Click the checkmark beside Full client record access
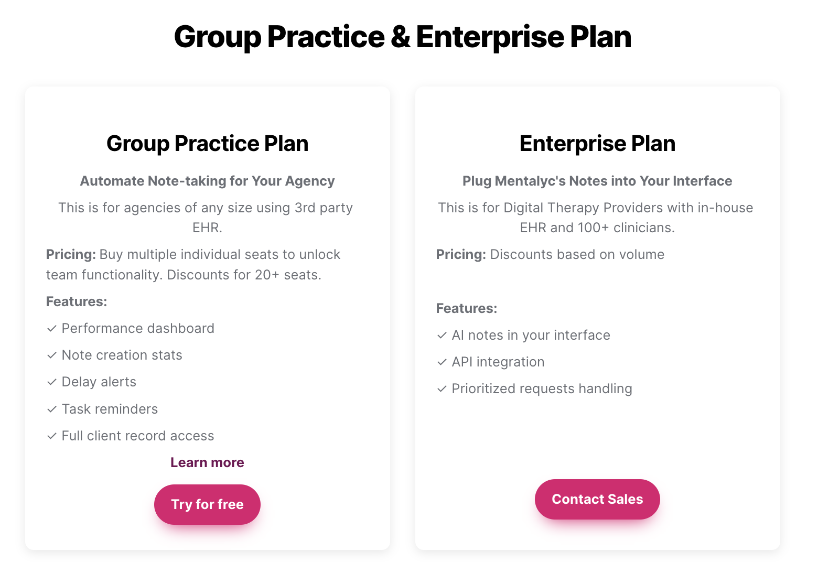Image resolution: width=818 pixels, height=562 pixels. point(52,436)
